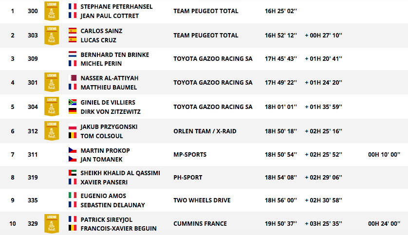Screen dimensions: 408x235
Task: Click Legend badge for car 300
Action: point(52,11)
